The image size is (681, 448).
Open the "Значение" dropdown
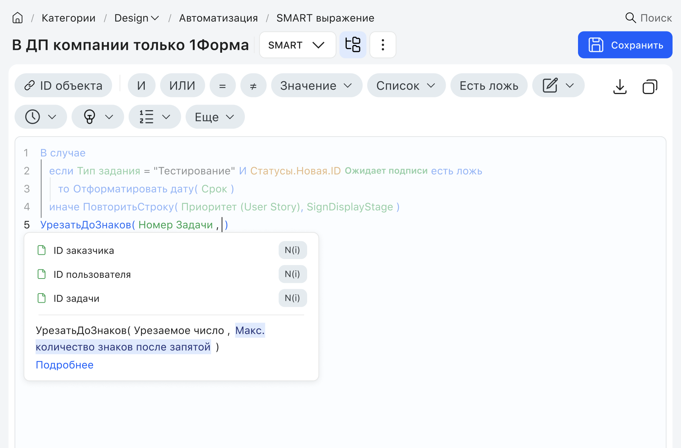click(316, 85)
